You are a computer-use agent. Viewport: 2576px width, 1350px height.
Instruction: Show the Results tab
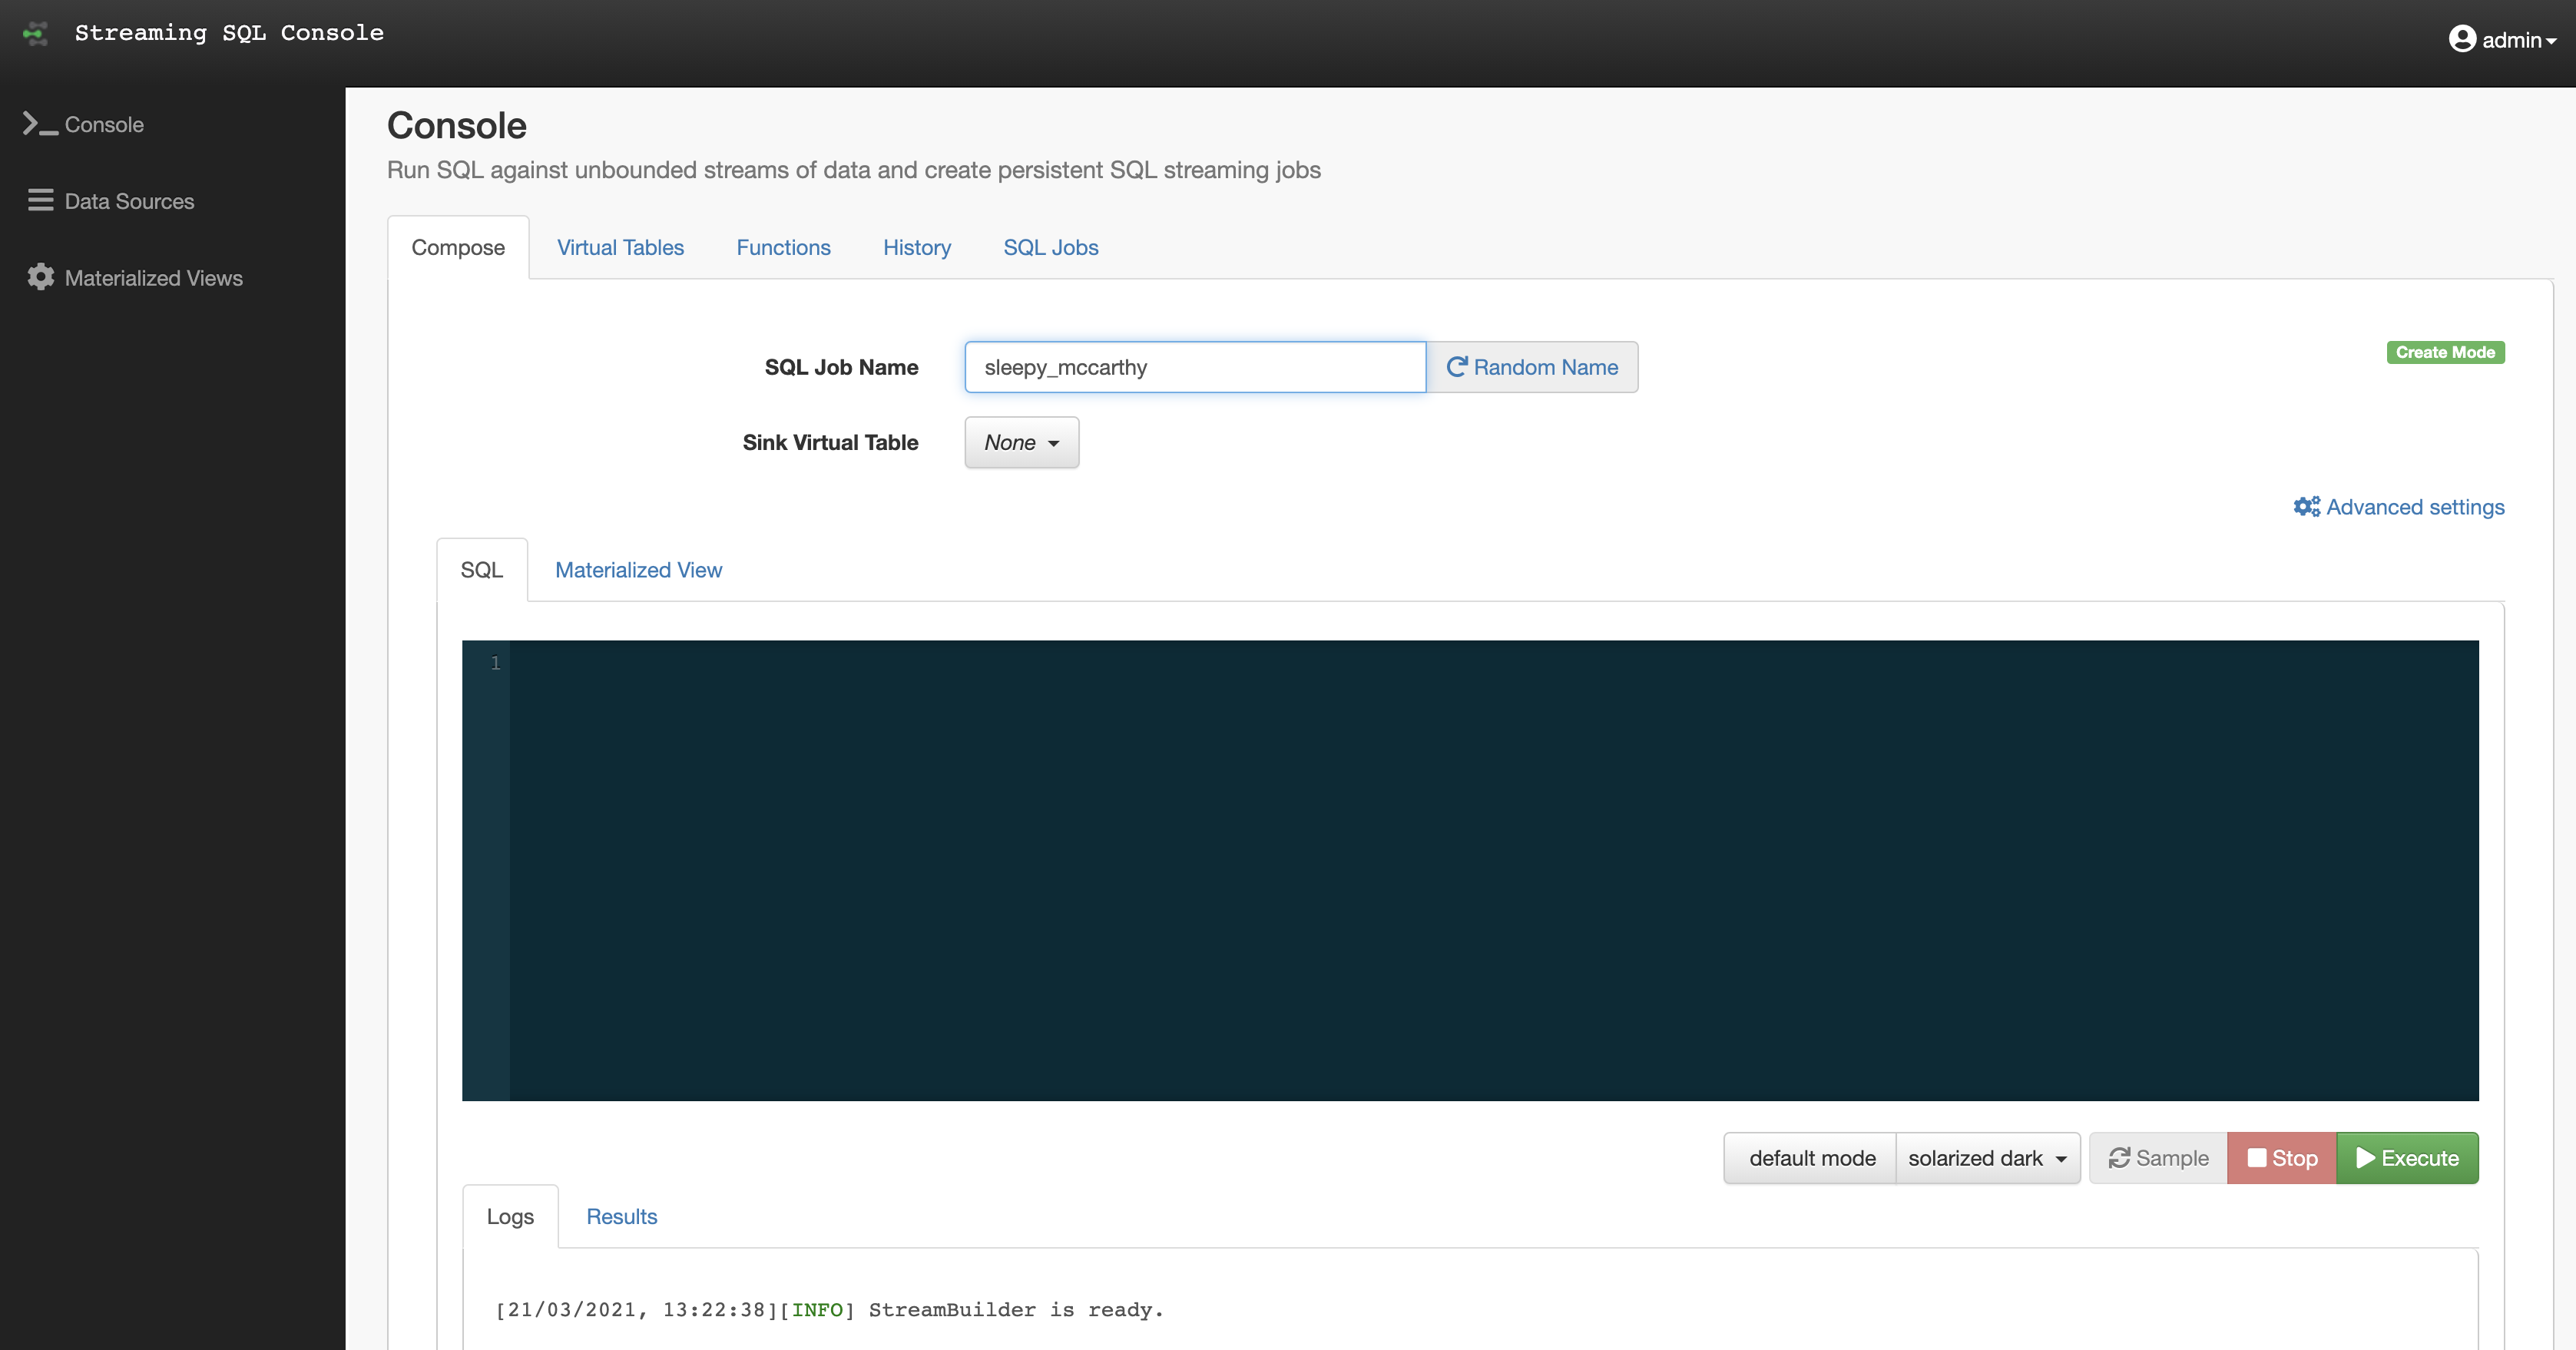click(x=621, y=1217)
